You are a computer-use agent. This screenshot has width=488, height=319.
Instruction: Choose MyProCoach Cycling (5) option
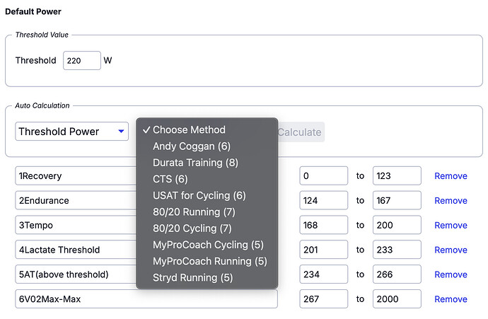[x=207, y=245]
